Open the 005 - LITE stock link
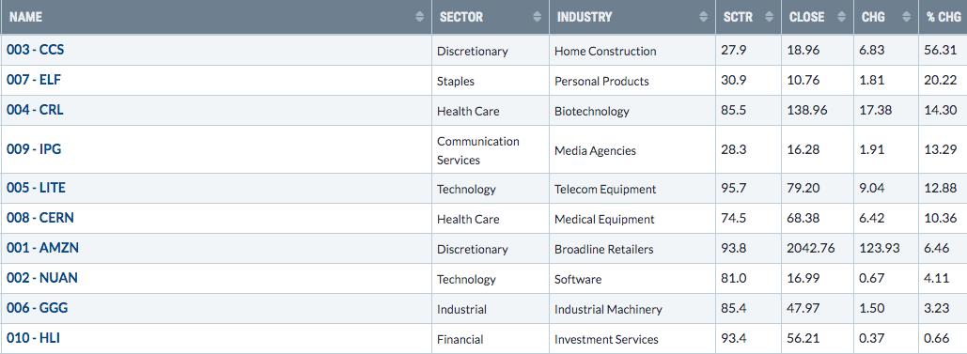The image size is (967, 354). pyautogui.click(x=36, y=188)
